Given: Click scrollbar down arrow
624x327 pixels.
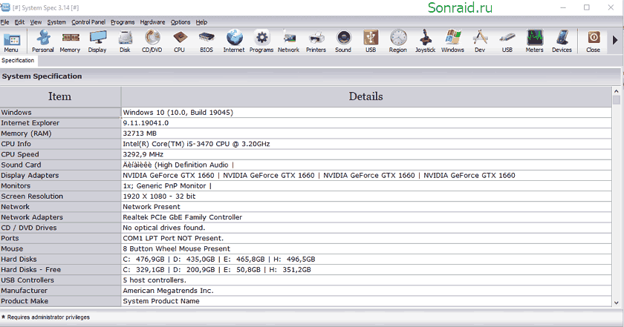Looking at the screenshot, I should 617,303.
